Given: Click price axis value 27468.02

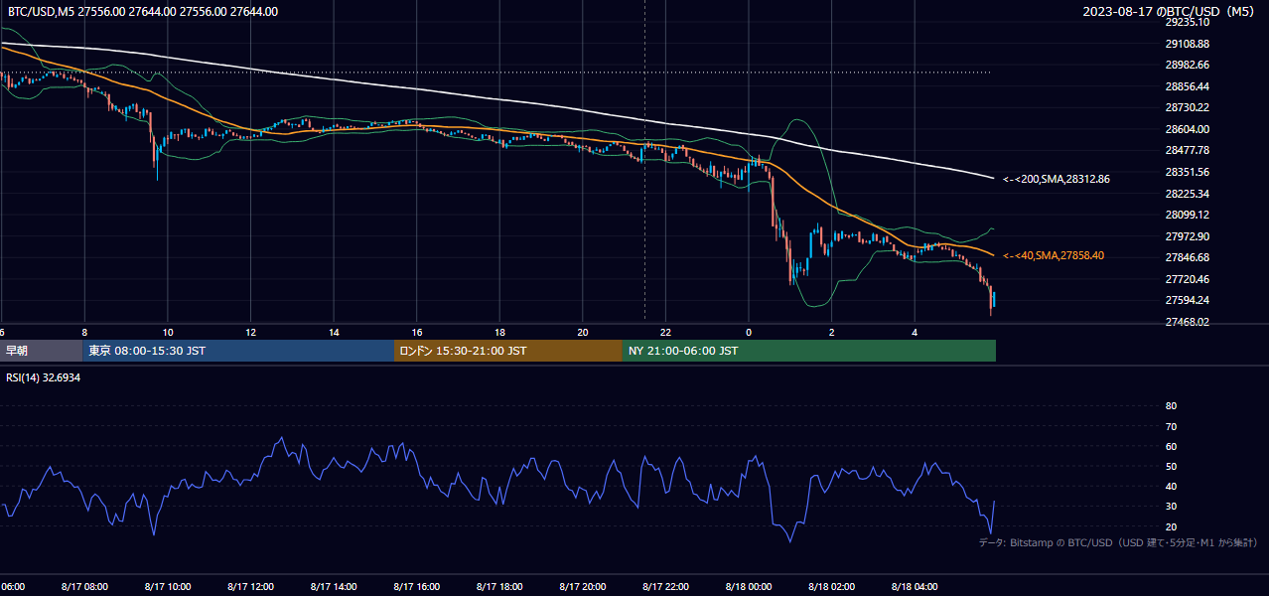Looking at the screenshot, I should coord(1187,322).
